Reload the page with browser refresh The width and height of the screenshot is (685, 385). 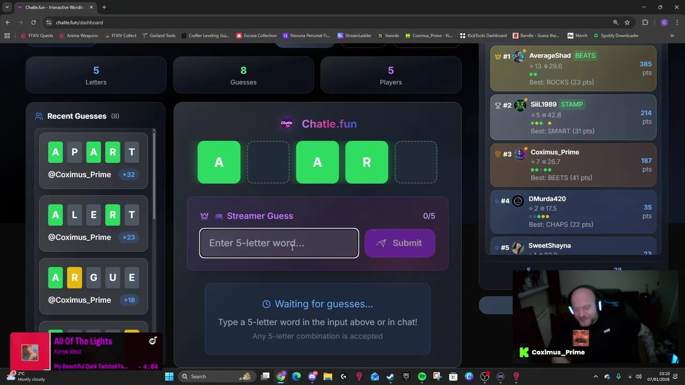click(33, 22)
